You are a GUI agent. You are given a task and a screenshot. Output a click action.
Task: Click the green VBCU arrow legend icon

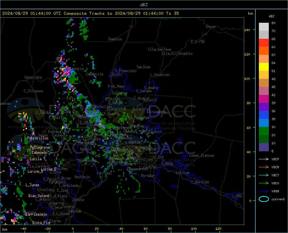[x=264, y=183]
